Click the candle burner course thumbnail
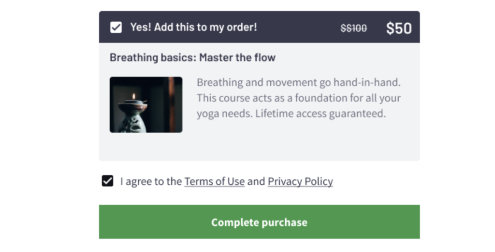 146,104
